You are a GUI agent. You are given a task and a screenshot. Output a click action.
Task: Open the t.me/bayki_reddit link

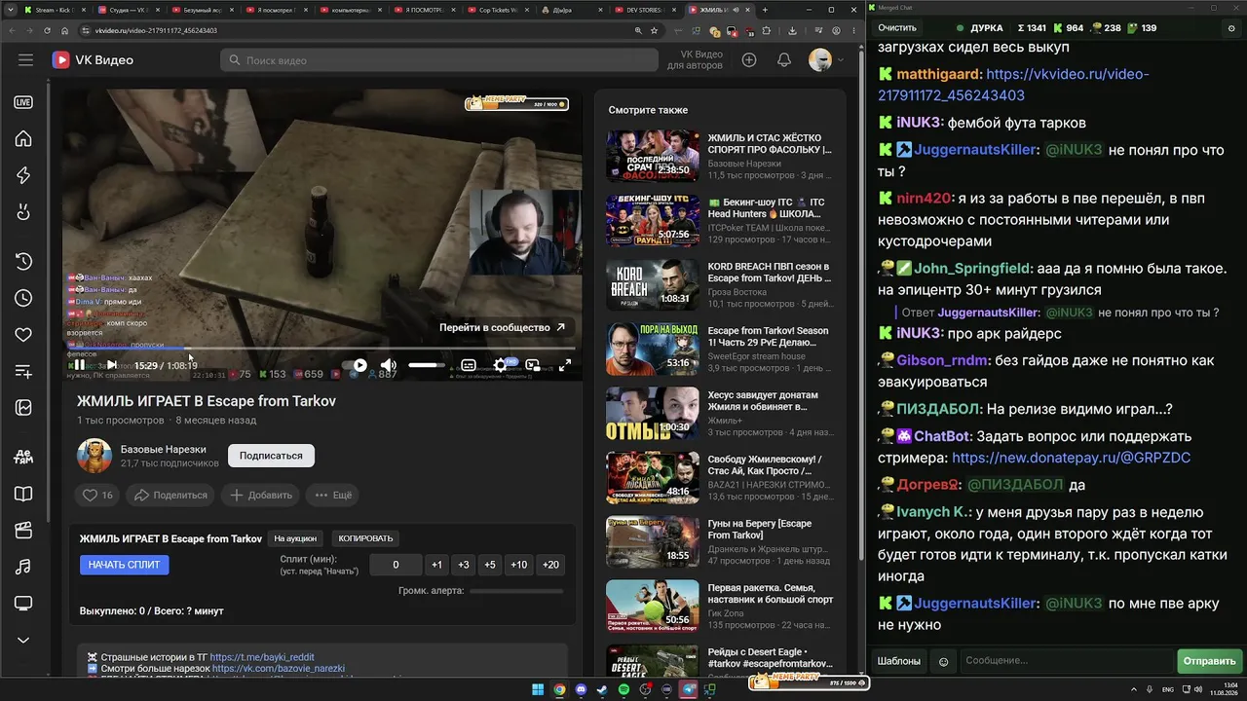[262, 657]
